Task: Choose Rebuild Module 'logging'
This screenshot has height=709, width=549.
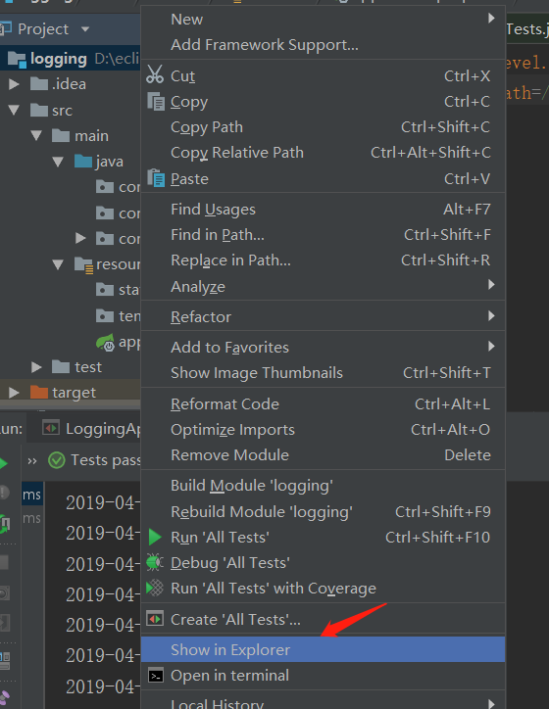Action: pyautogui.click(x=324, y=511)
